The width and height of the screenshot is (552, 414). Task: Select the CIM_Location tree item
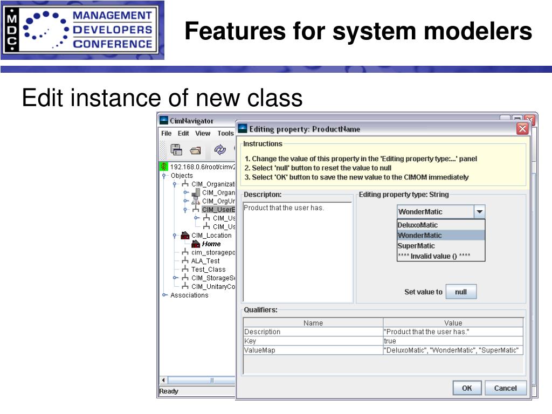[211, 235]
